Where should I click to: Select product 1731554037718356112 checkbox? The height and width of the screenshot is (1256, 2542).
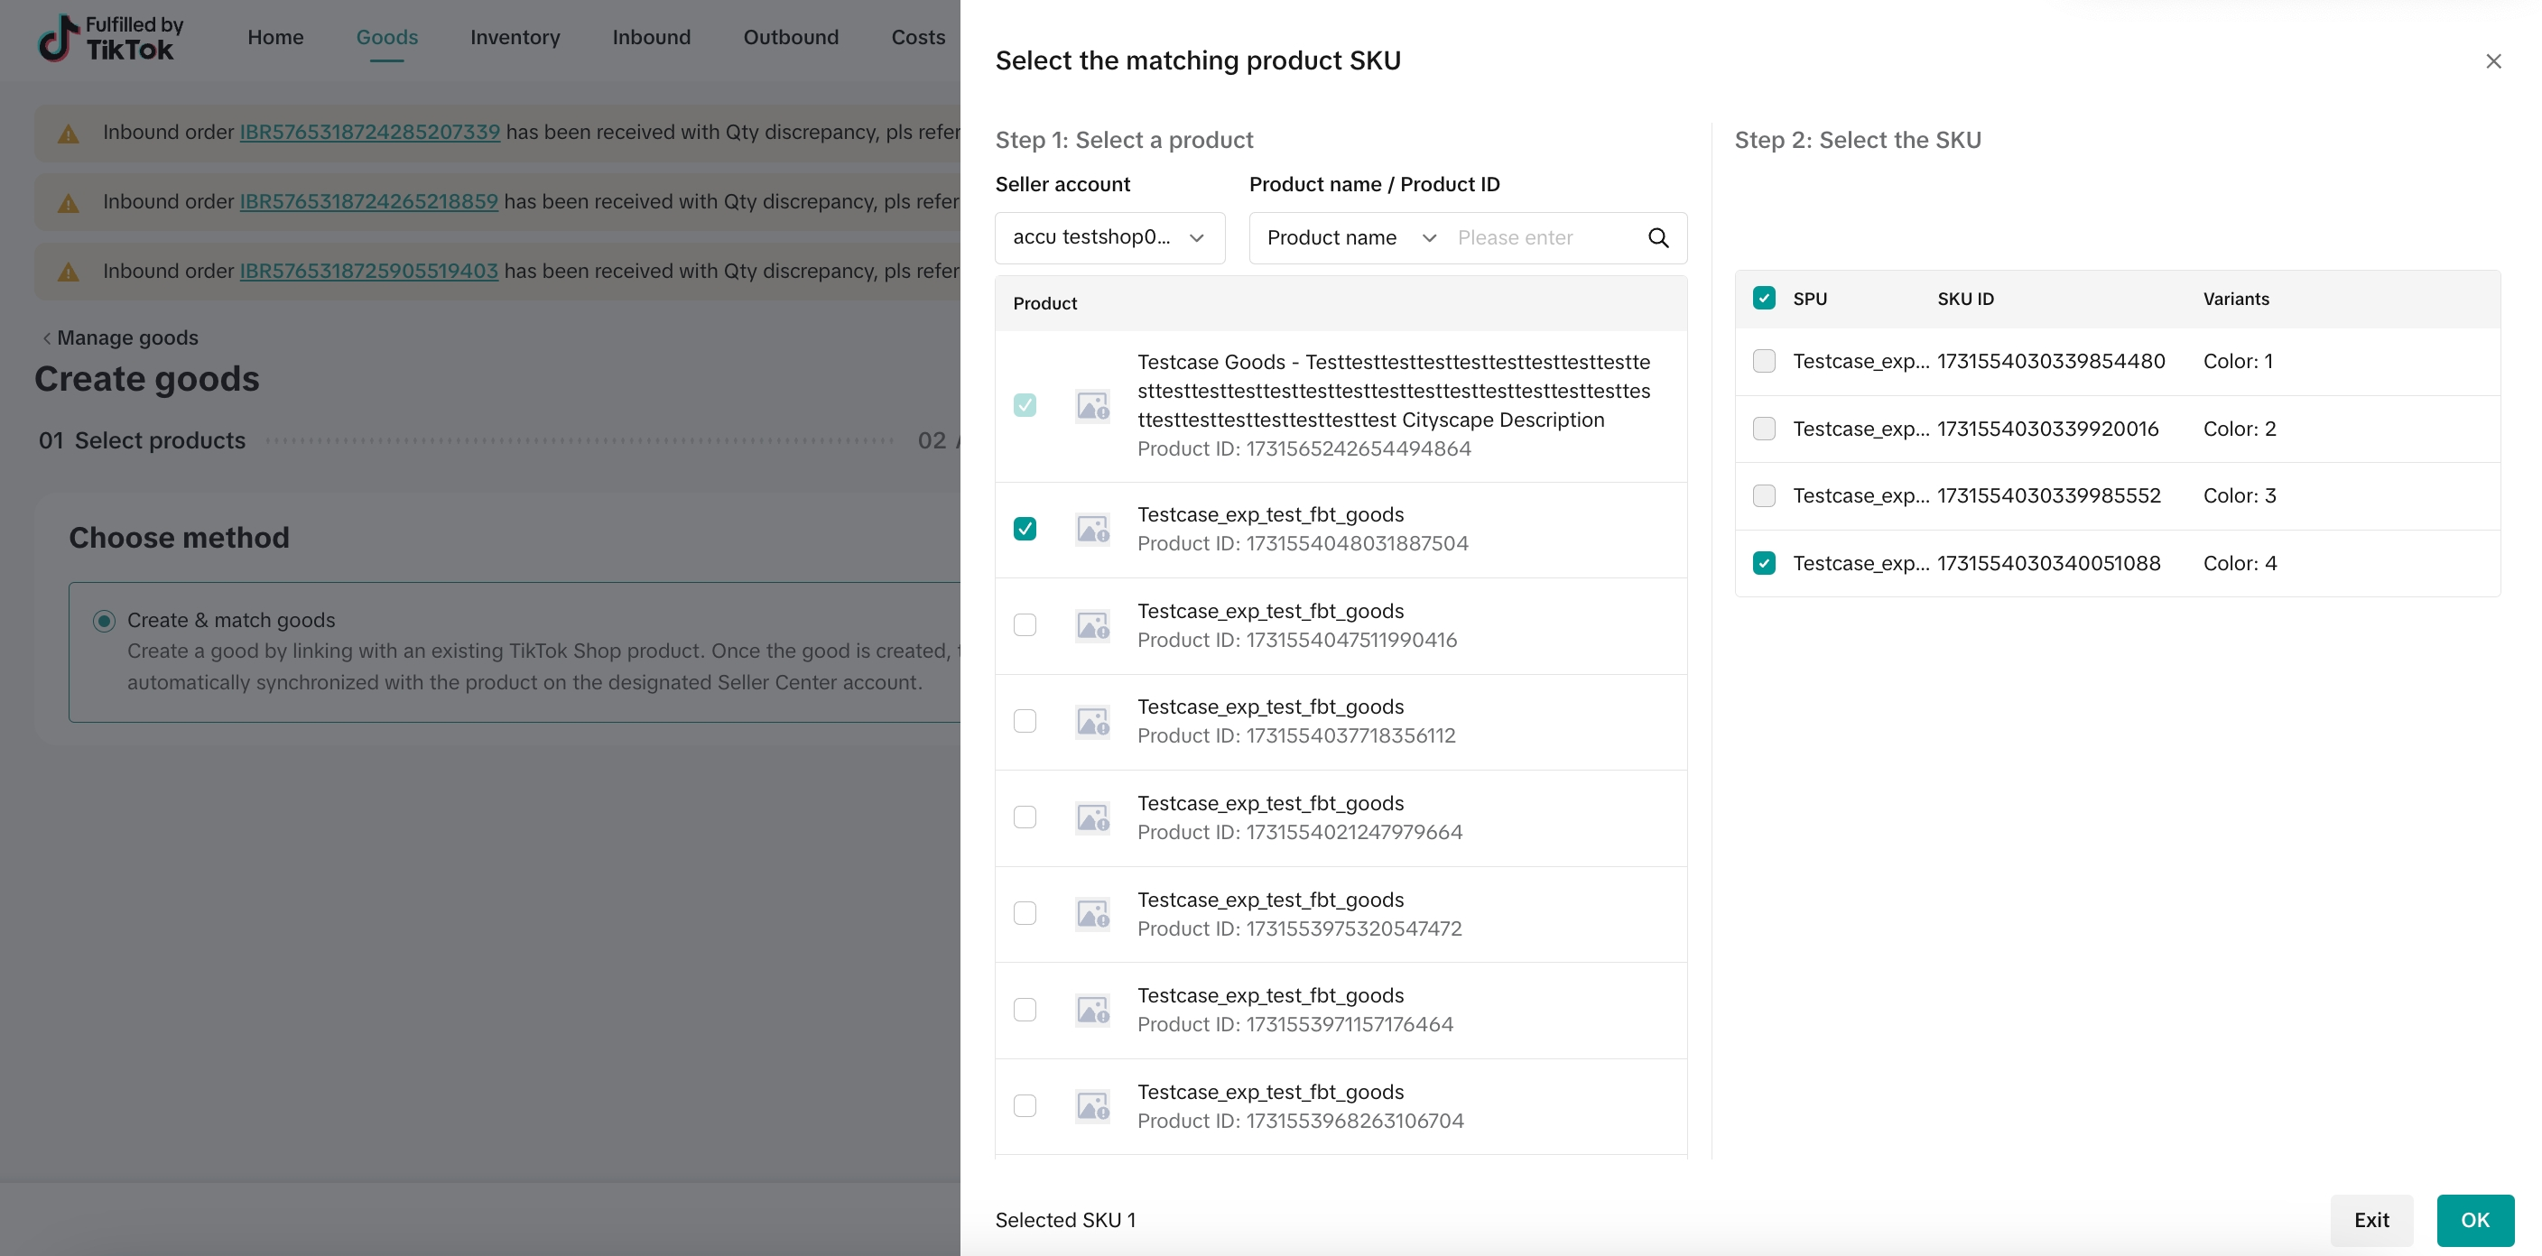pos(1025,721)
